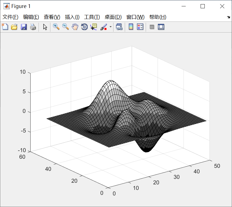Save the figure with the floppy disk icon

click(x=24, y=27)
